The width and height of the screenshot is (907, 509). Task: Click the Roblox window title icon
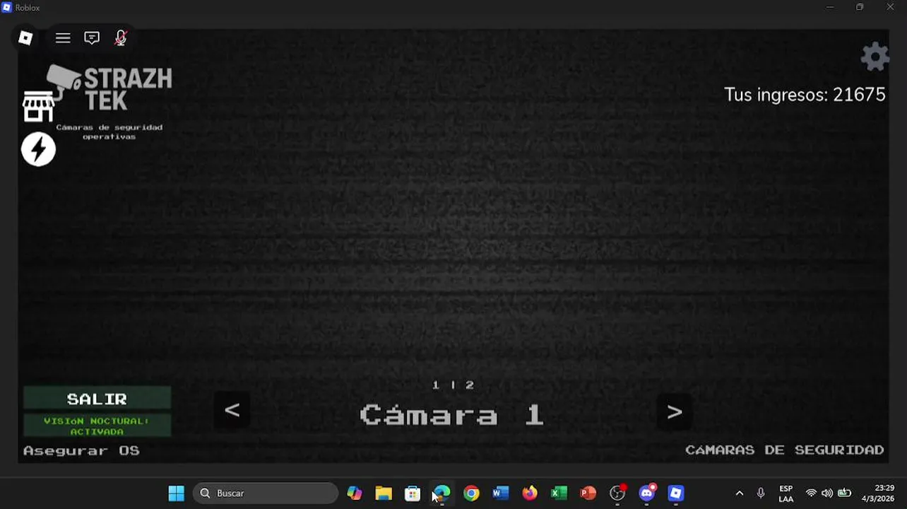pos(6,7)
